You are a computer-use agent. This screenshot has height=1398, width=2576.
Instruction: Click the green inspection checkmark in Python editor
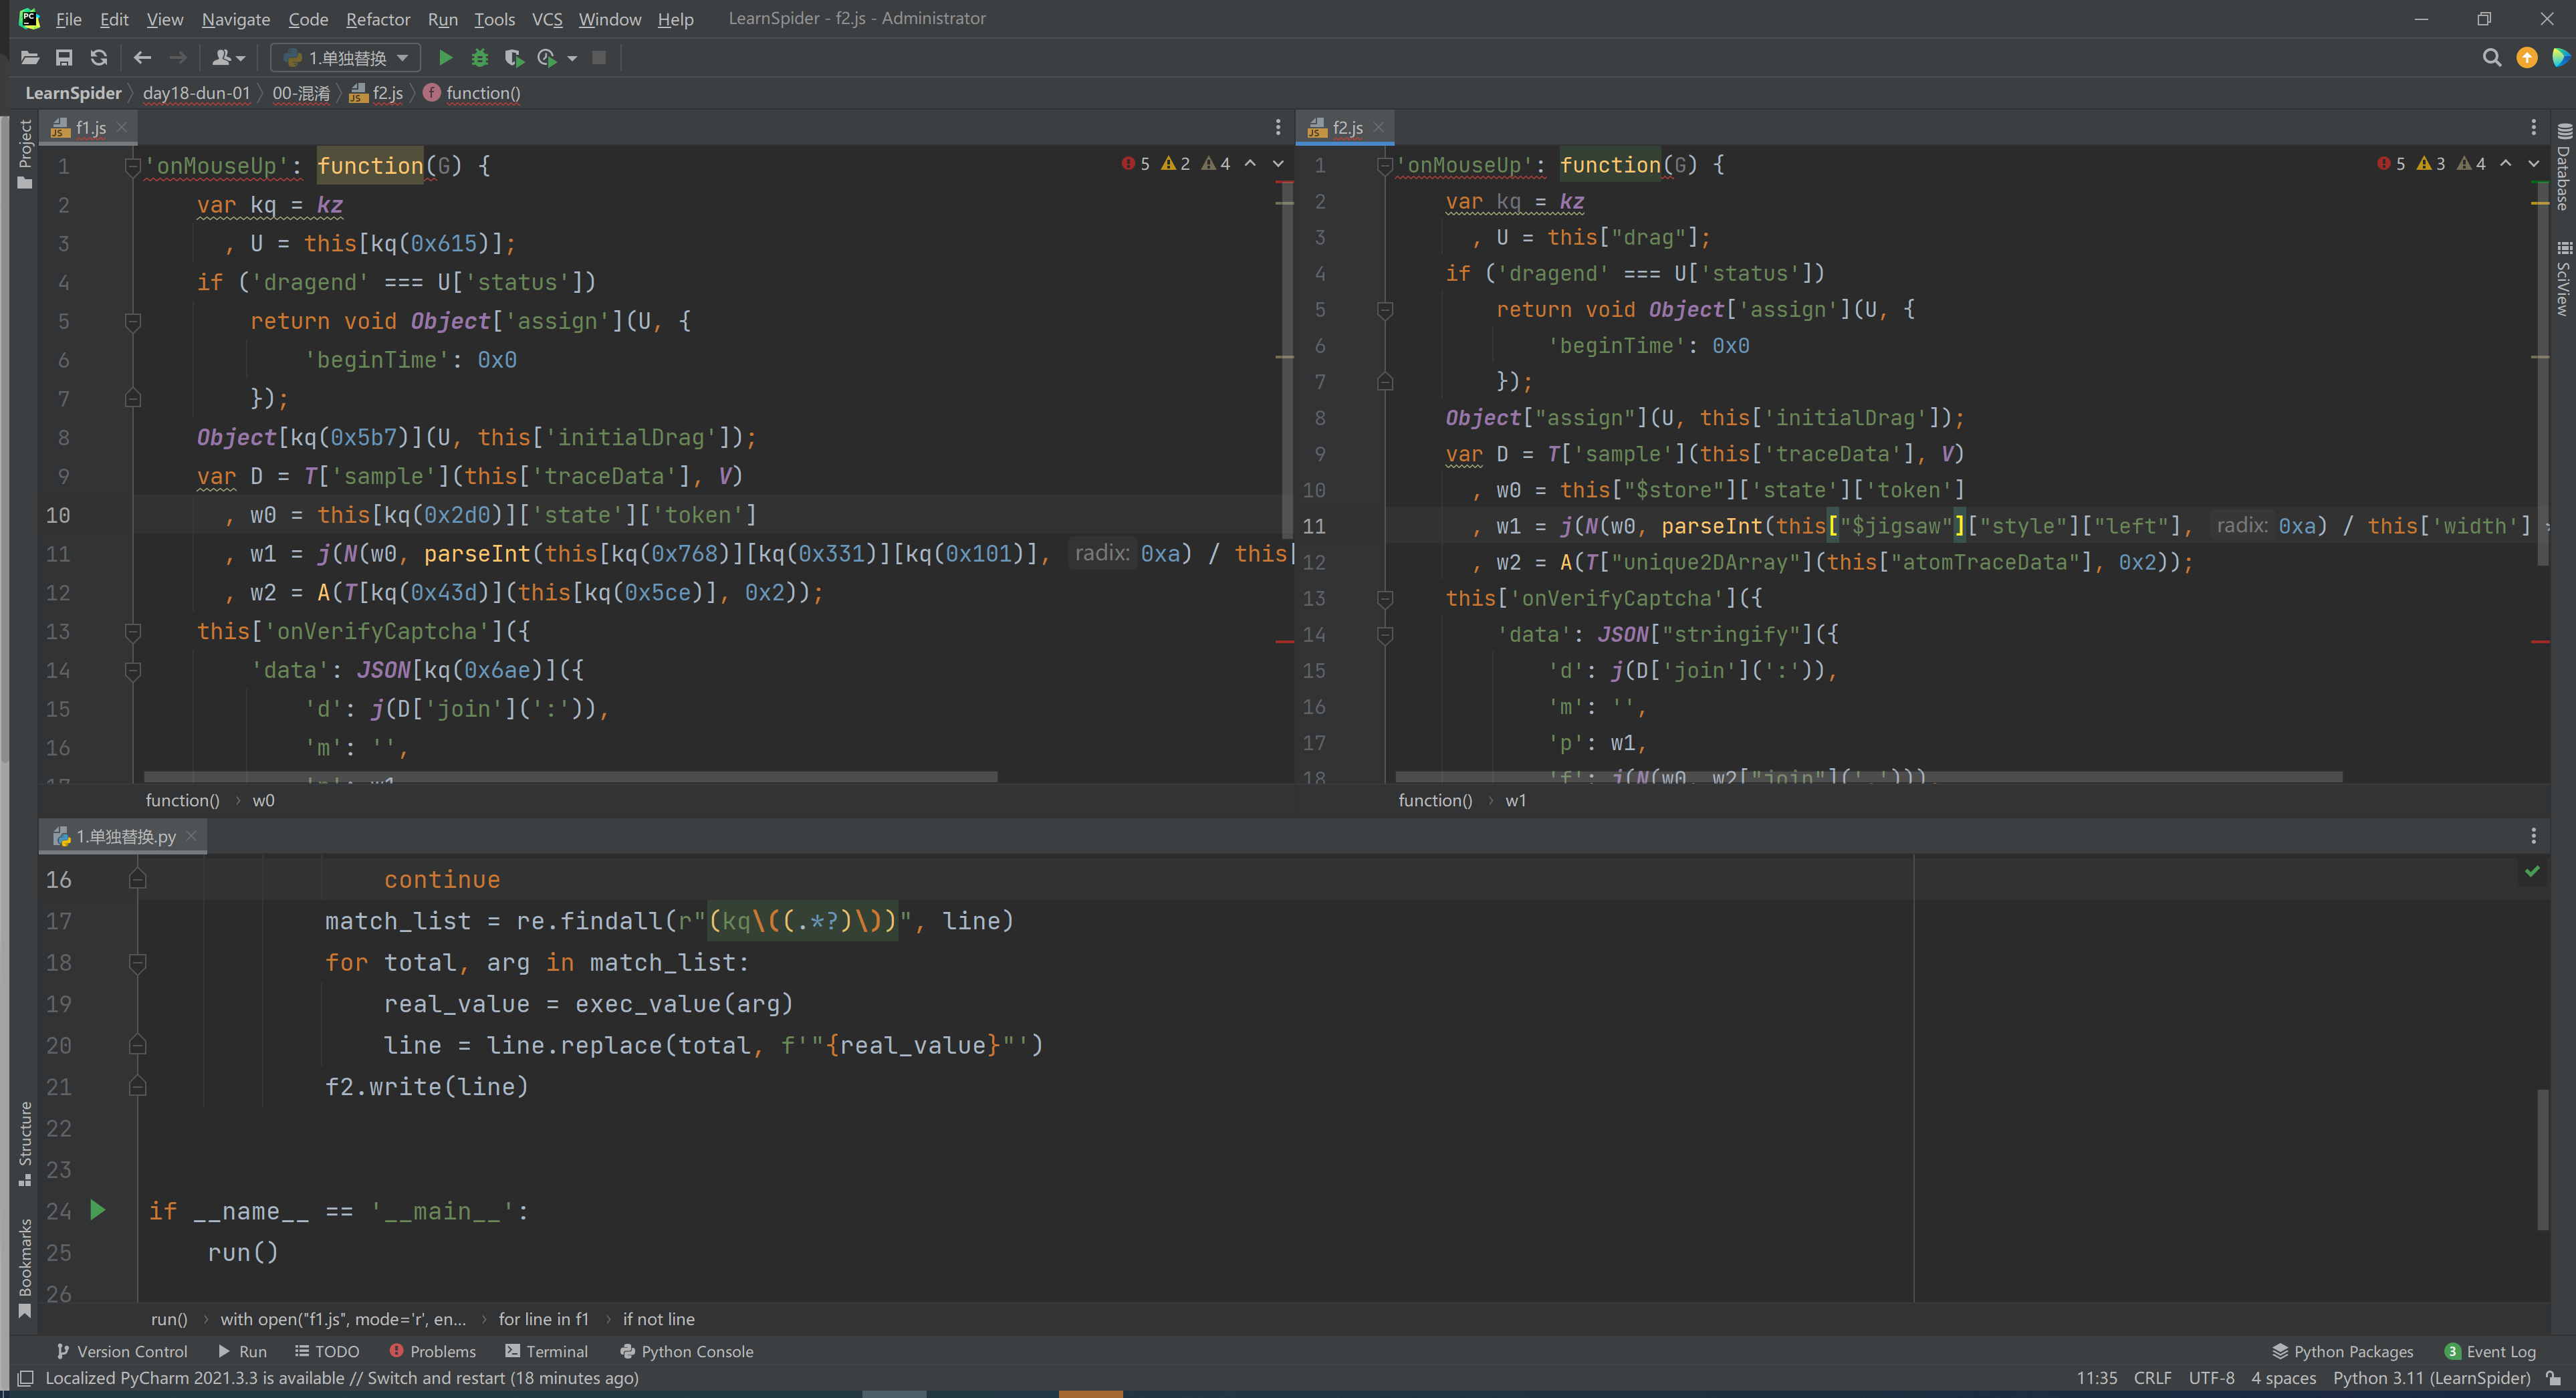2532,872
